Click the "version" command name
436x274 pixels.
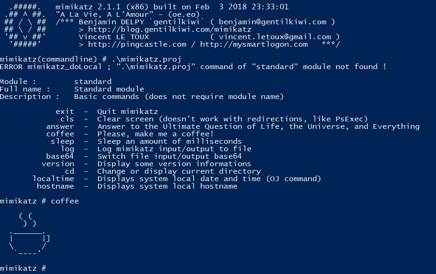tap(58, 164)
